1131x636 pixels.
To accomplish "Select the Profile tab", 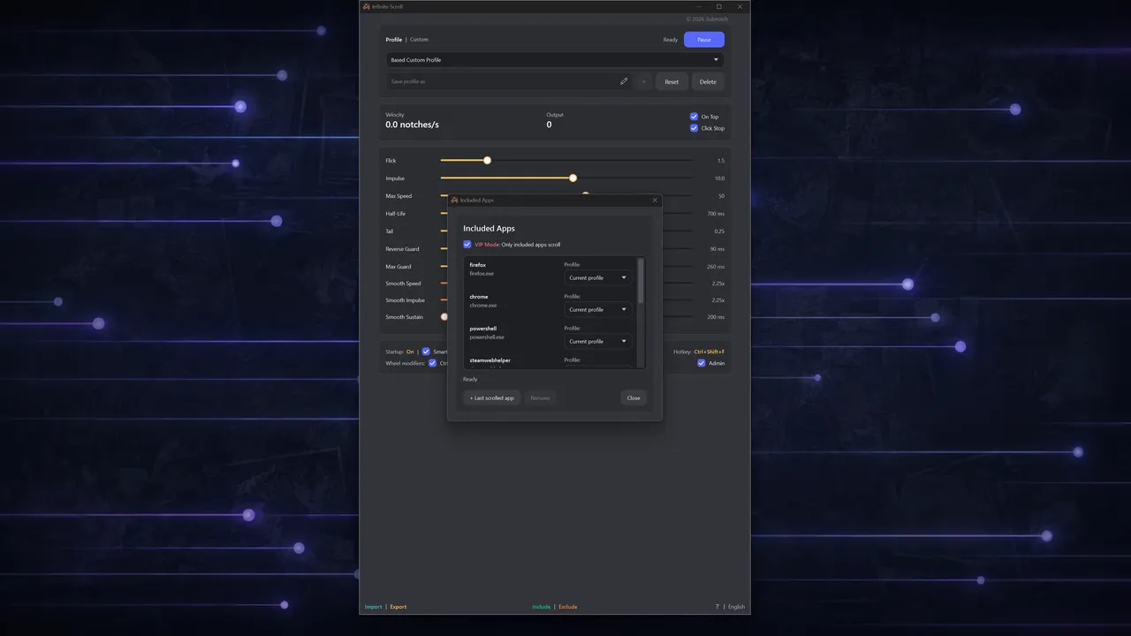I will (394, 40).
